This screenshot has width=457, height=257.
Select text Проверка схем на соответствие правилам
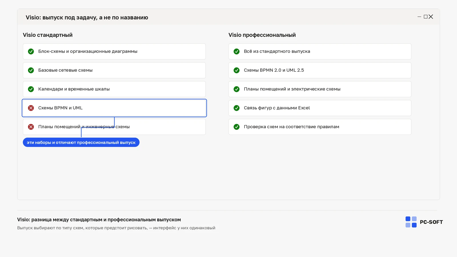[292, 127]
